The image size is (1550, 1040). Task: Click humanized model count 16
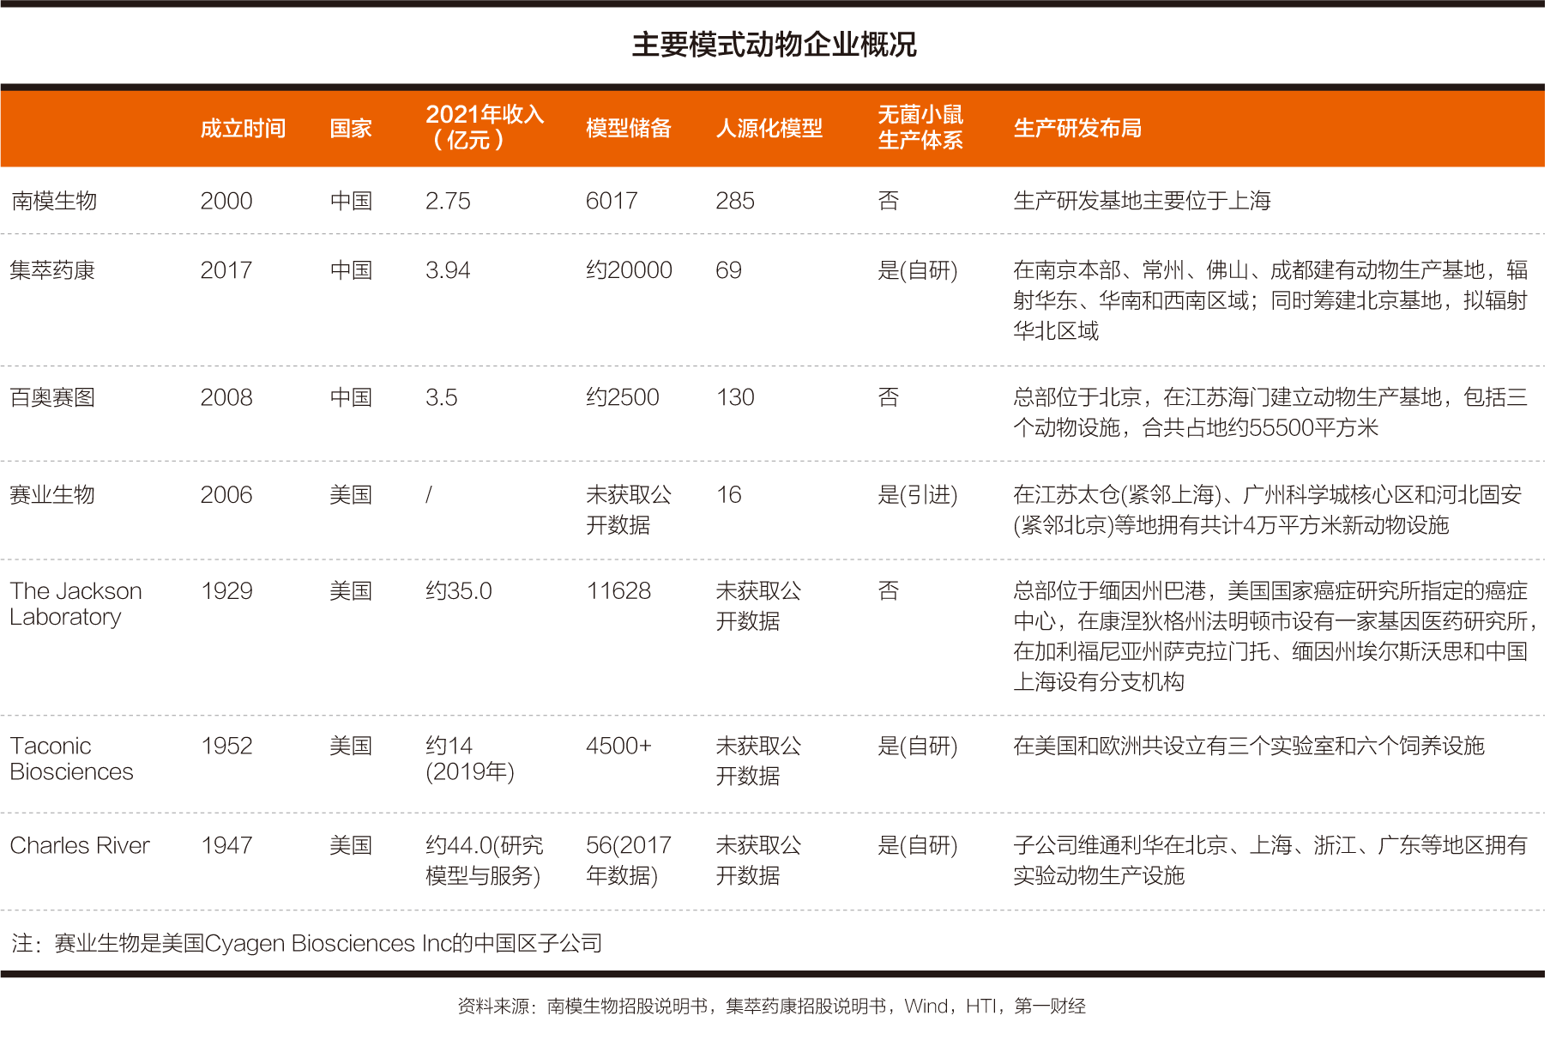tap(728, 494)
